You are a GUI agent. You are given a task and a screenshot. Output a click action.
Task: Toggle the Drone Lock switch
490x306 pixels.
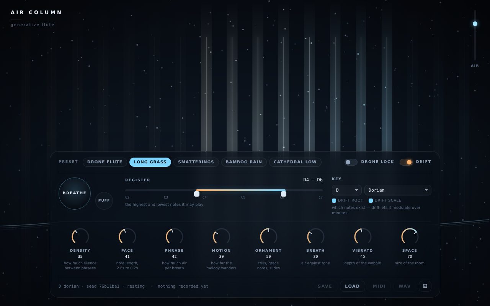coord(351,162)
